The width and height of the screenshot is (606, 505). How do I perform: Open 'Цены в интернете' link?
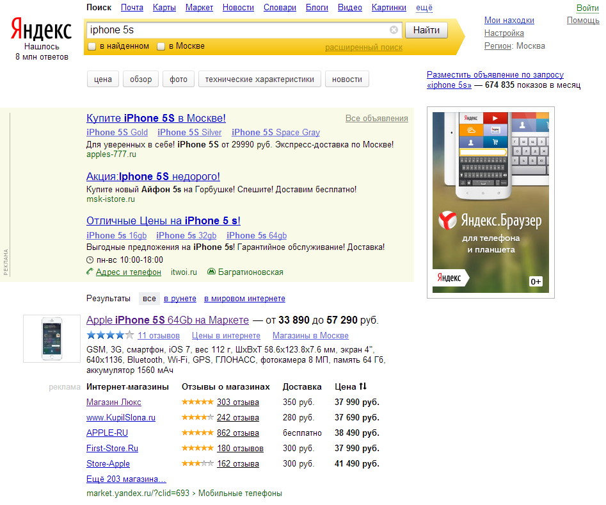[x=226, y=336]
